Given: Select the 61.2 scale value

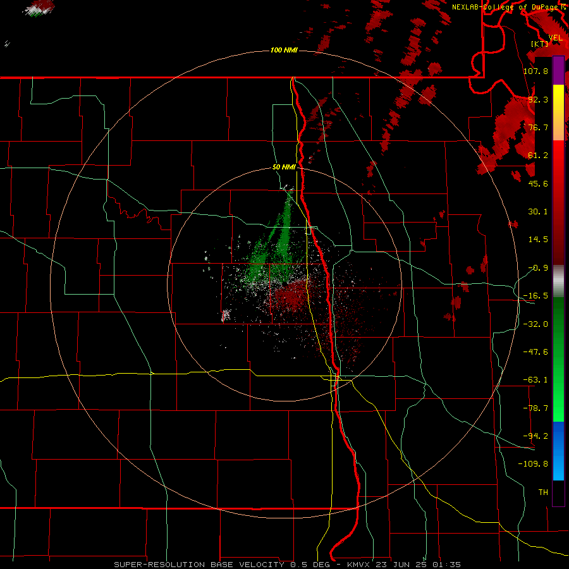Looking at the screenshot, I should (x=538, y=156).
